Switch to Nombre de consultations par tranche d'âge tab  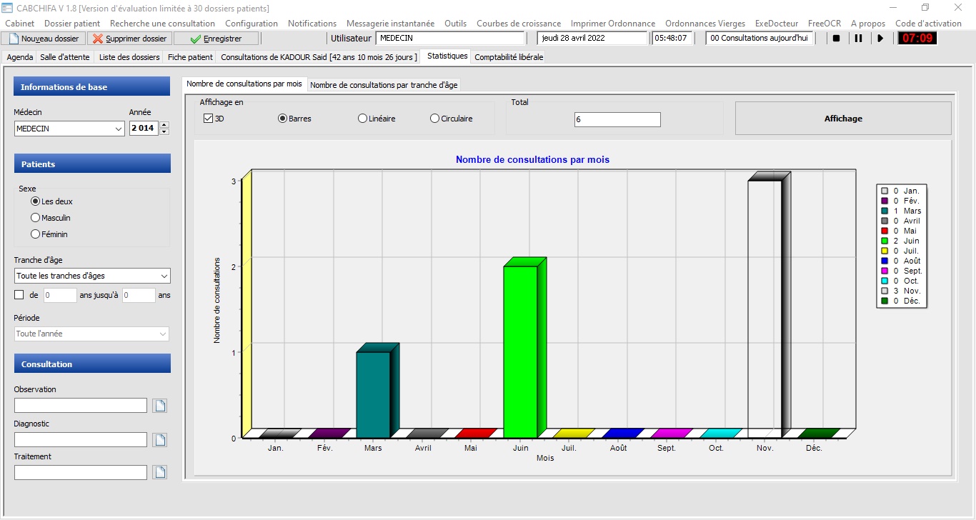pyautogui.click(x=383, y=85)
